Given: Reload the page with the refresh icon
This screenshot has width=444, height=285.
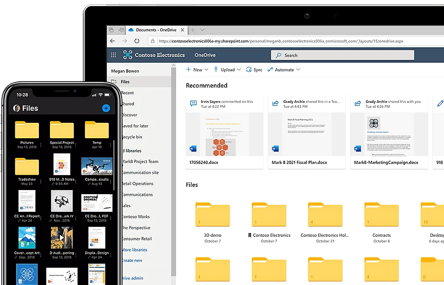Looking at the screenshot, I should (x=137, y=41).
